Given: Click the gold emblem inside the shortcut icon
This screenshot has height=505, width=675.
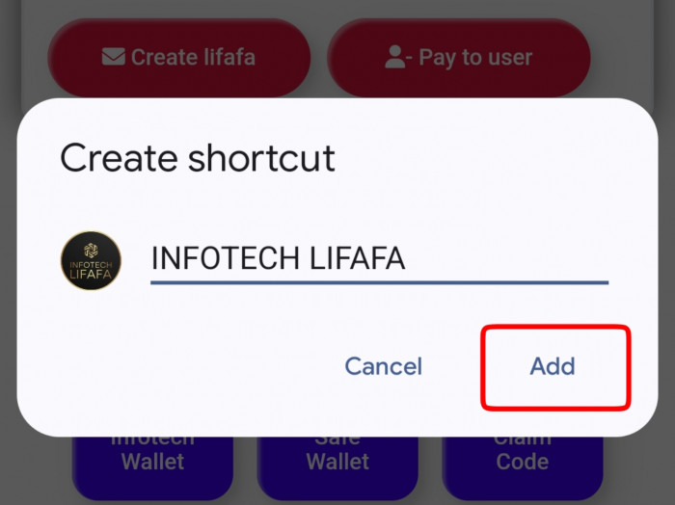Looking at the screenshot, I should click(91, 250).
